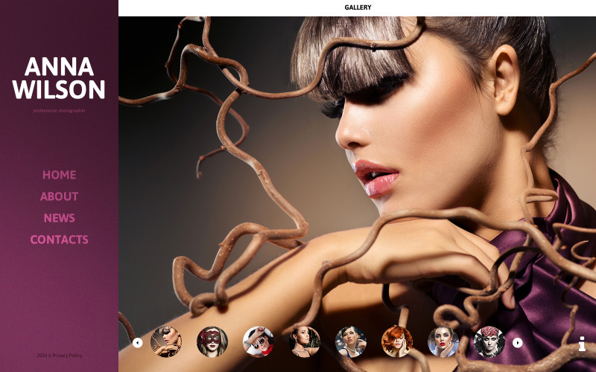Select the red masquerade mask thumbnail
596x372 pixels.
point(212,341)
